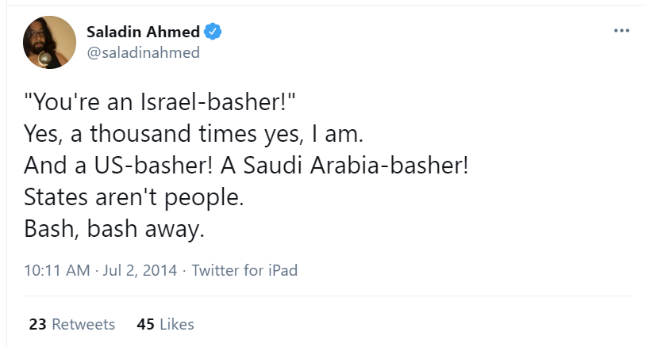Open the "Saladin Ahmed" display name link
646x347 pixels.
click(x=143, y=32)
